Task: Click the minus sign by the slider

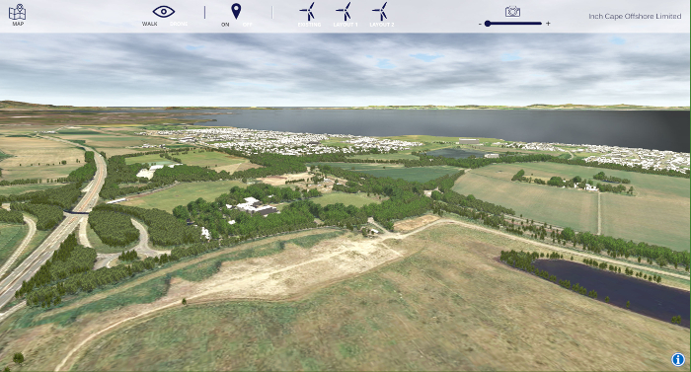Action: click(480, 24)
